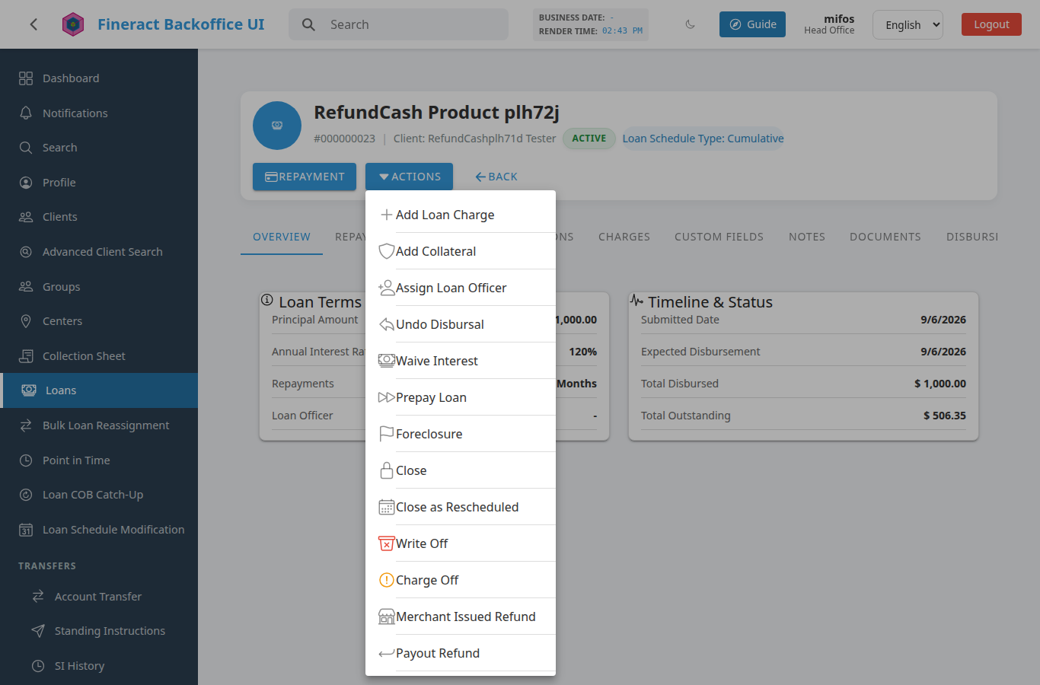1040x685 pixels.
Task: Switch to the NOTES tab
Action: click(807, 237)
